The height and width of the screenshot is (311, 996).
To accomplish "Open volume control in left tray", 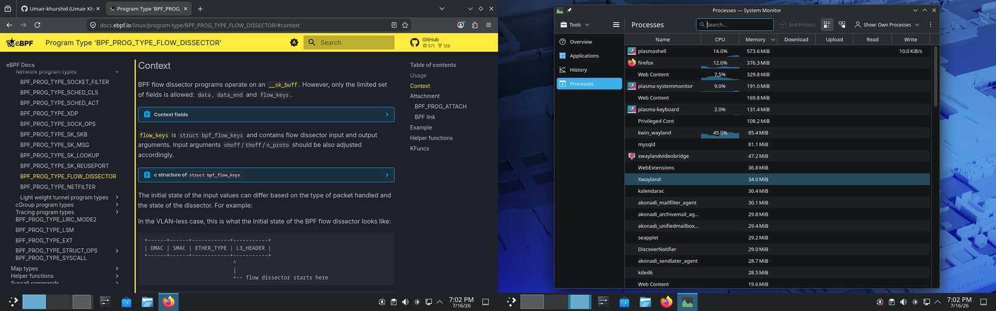I will (405, 302).
